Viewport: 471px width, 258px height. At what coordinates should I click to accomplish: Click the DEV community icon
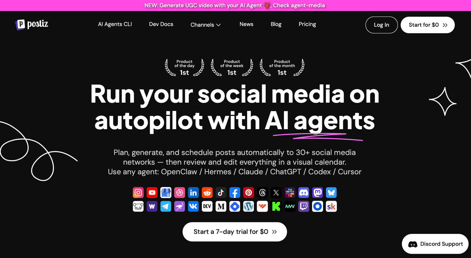point(207,206)
